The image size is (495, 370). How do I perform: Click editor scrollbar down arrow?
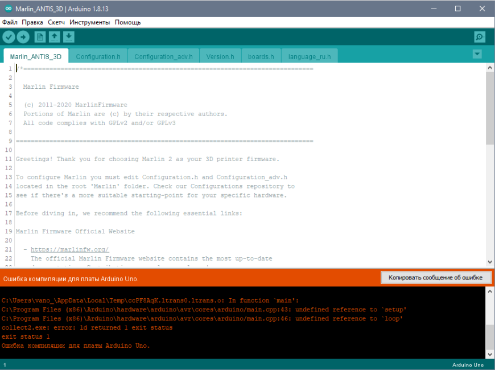pos(490,262)
